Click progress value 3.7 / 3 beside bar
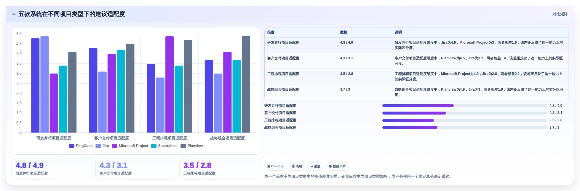This screenshot has height=191, width=580. click(x=554, y=128)
